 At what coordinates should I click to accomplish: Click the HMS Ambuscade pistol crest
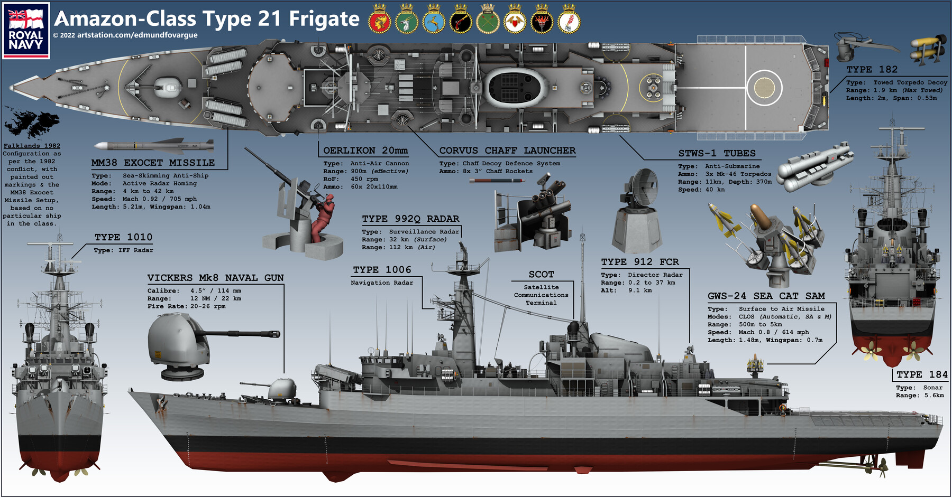point(461,21)
